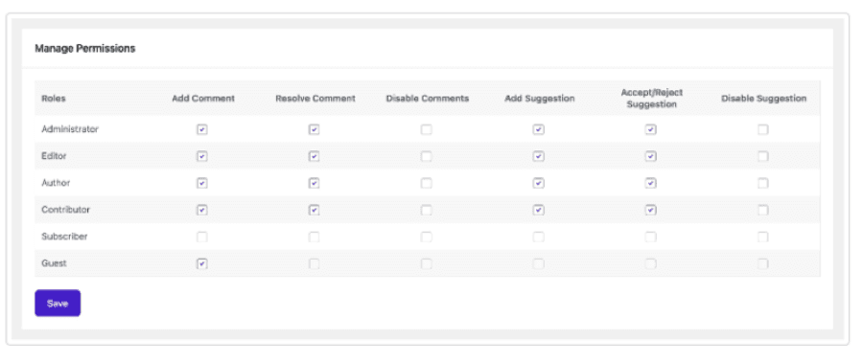Screen dimensions: 863x362
Task: Check Add Comment for Subscriber
Action: point(202,238)
